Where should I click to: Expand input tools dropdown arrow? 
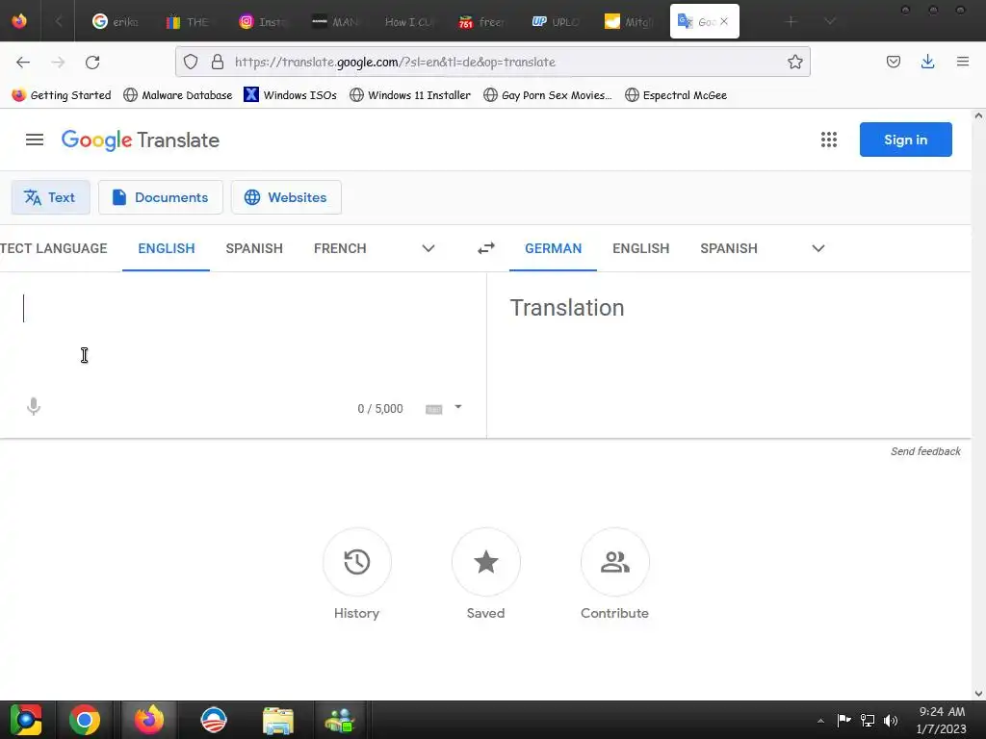[x=458, y=407]
